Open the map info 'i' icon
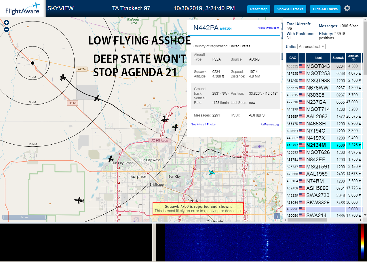This screenshot has height=262, width=367. [277, 216]
